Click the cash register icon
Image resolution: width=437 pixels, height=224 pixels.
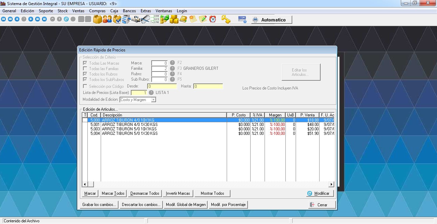pyautogui.click(x=126, y=19)
